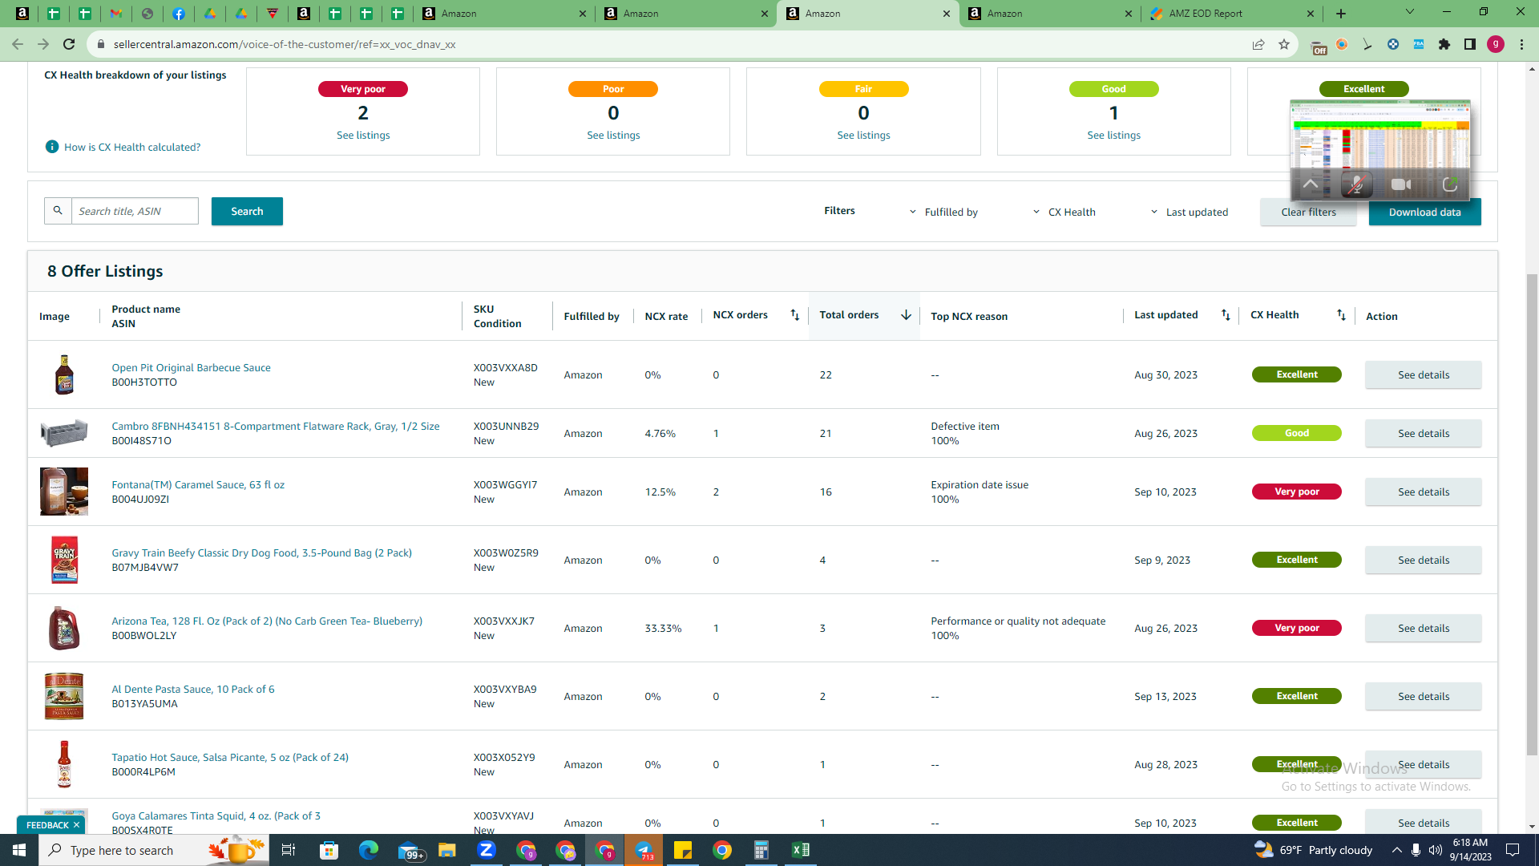Viewport: 1539px width, 866px height.
Task: Share this page from the address bar
Action: coord(1258,44)
